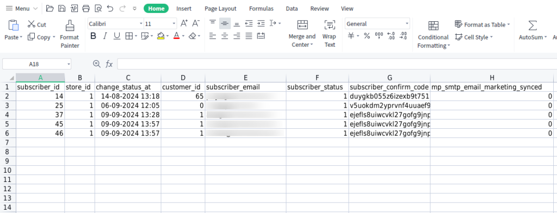This screenshot has width=557, height=213.
Task: Justify text alignment
Action: coord(249,36)
